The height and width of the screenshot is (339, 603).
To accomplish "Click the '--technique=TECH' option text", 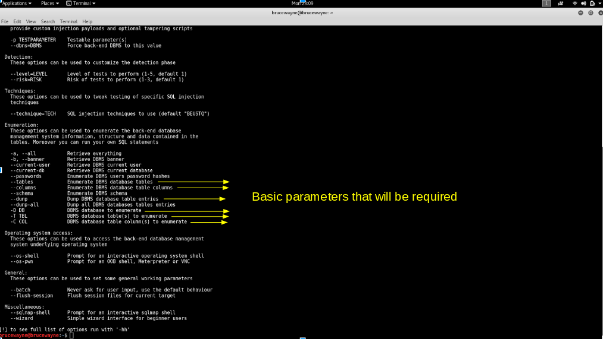I will 33,113.
